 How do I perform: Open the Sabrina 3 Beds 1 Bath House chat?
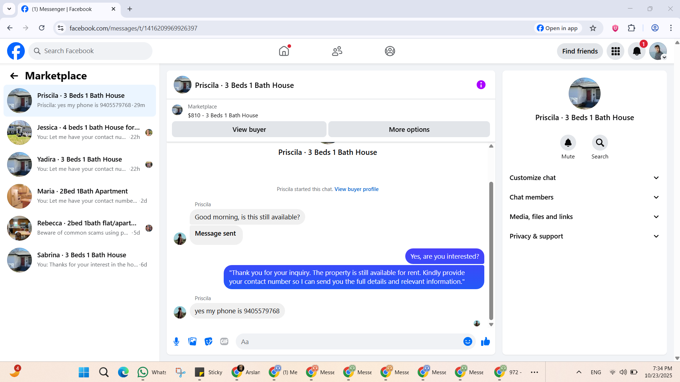pos(80,260)
